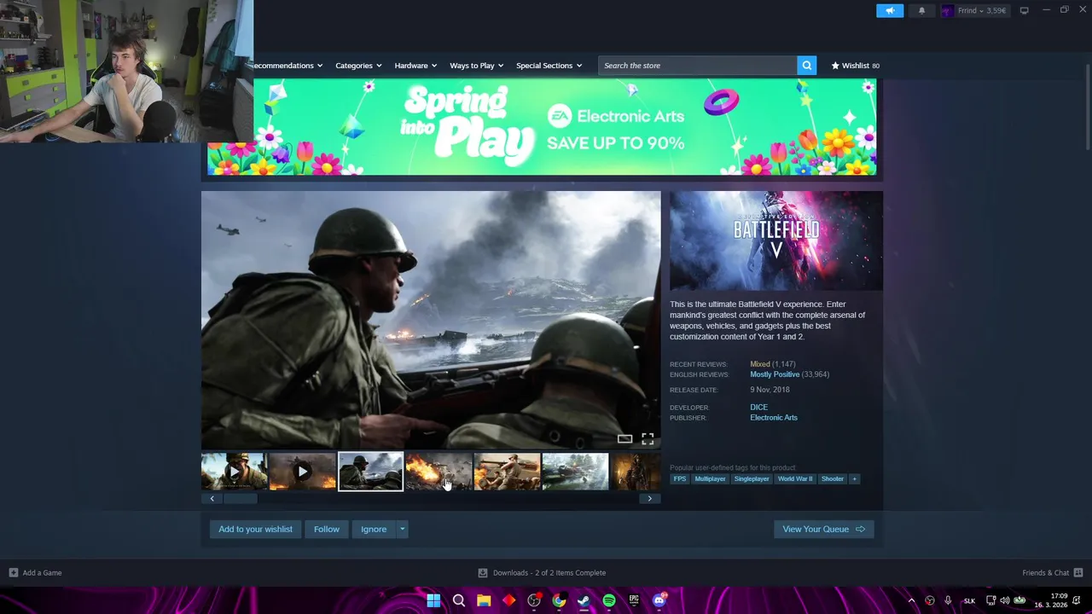Click Add a Game at bottom
The width and height of the screenshot is (1092, 614).
pos(35,573)
